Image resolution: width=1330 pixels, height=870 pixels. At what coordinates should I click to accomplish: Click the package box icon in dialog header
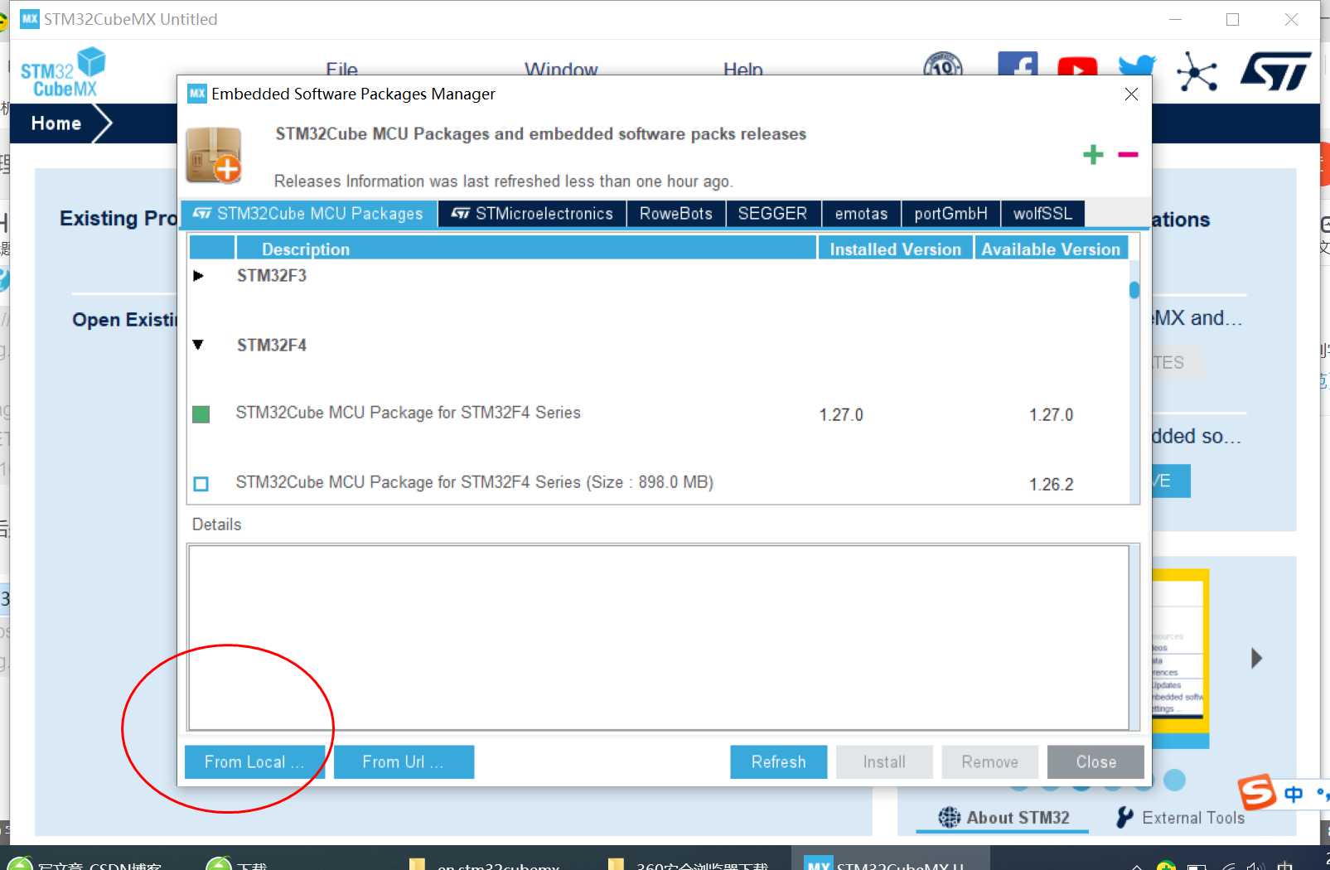point(215,155)
